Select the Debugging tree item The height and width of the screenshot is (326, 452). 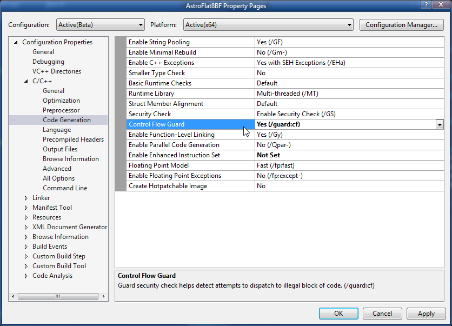click(x=48, y=62)
